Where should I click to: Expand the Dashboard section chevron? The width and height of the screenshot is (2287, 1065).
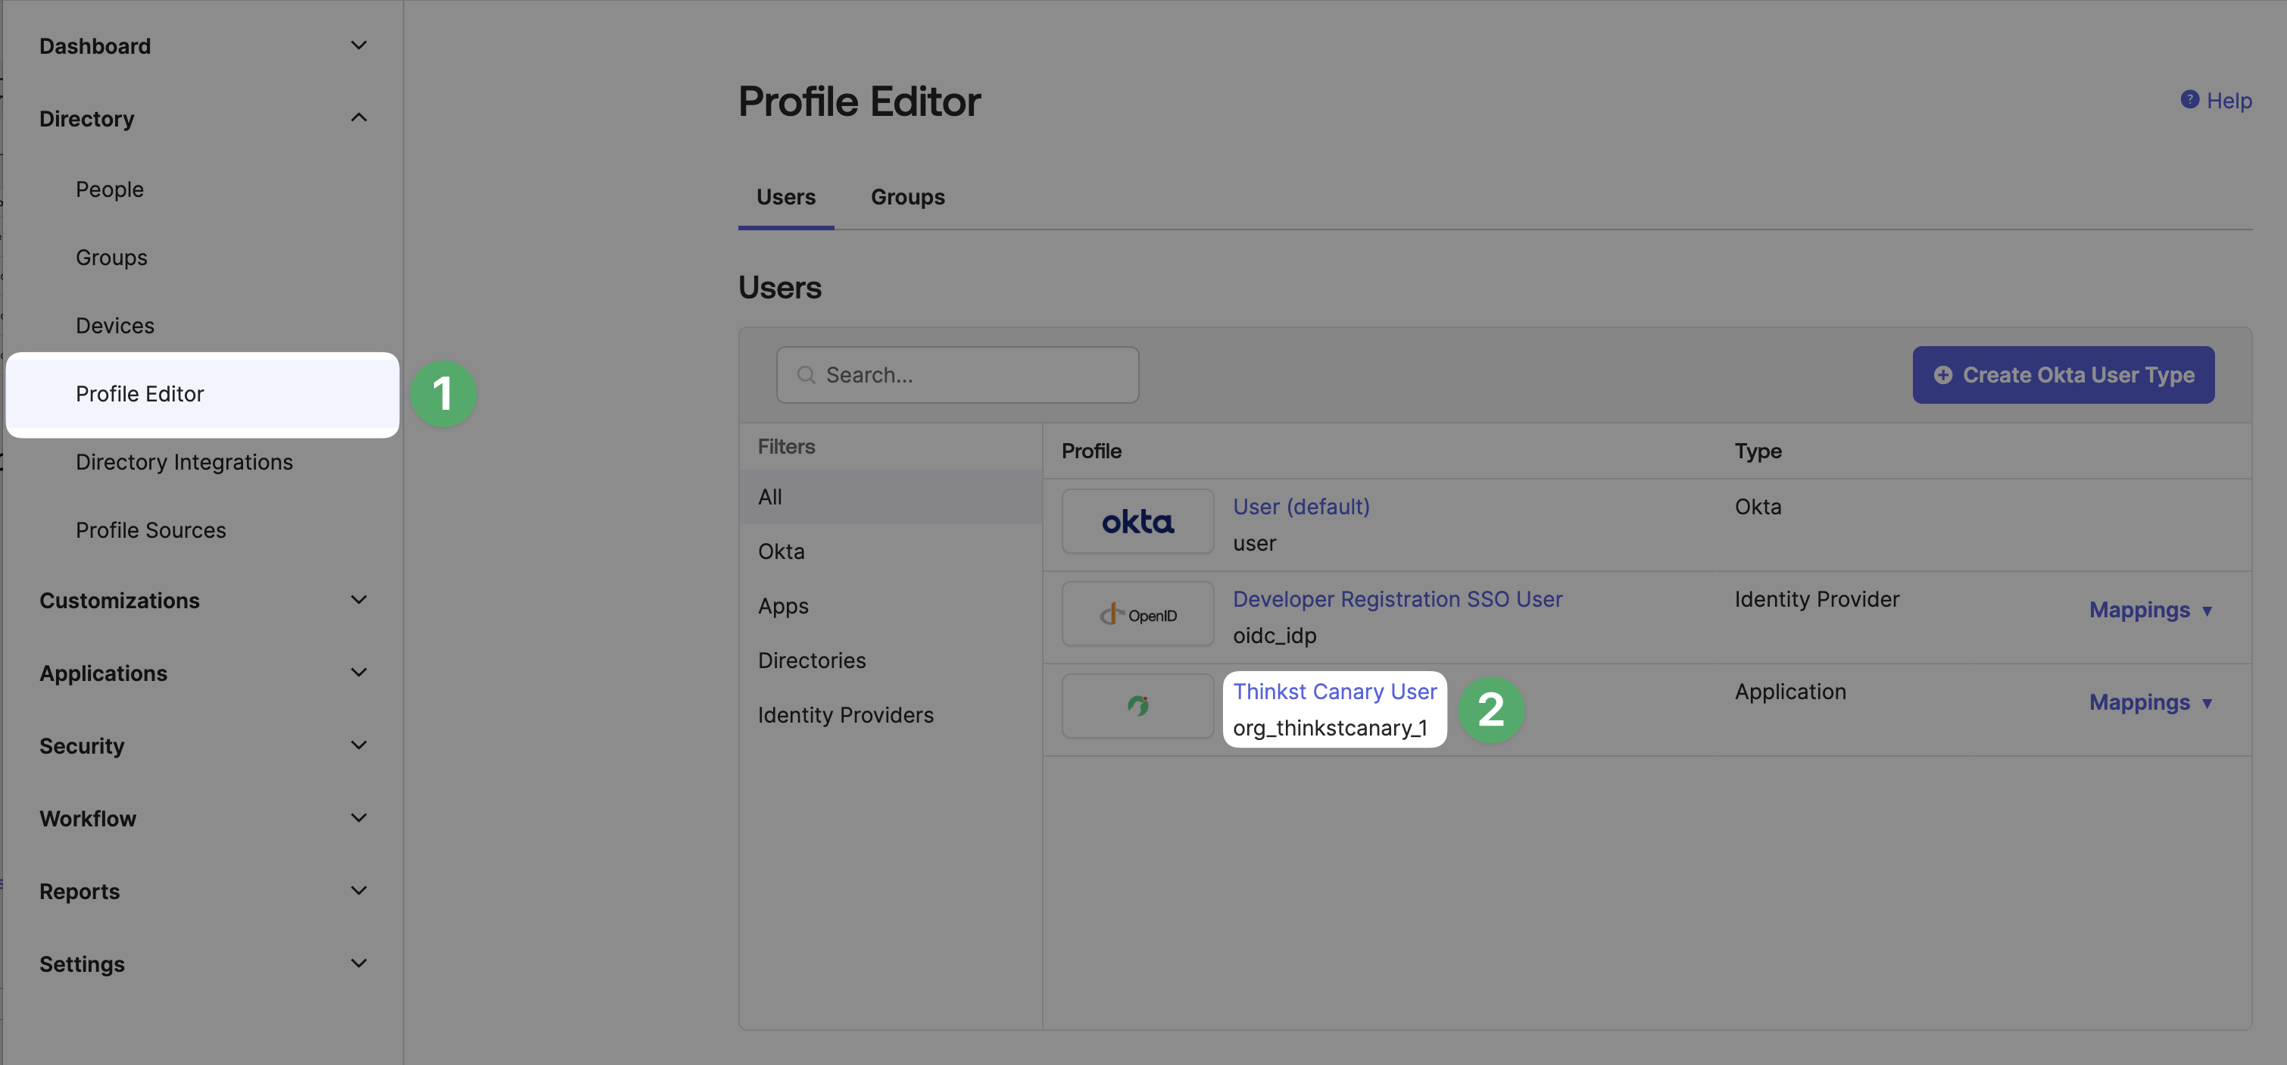[x=359, y=45]
